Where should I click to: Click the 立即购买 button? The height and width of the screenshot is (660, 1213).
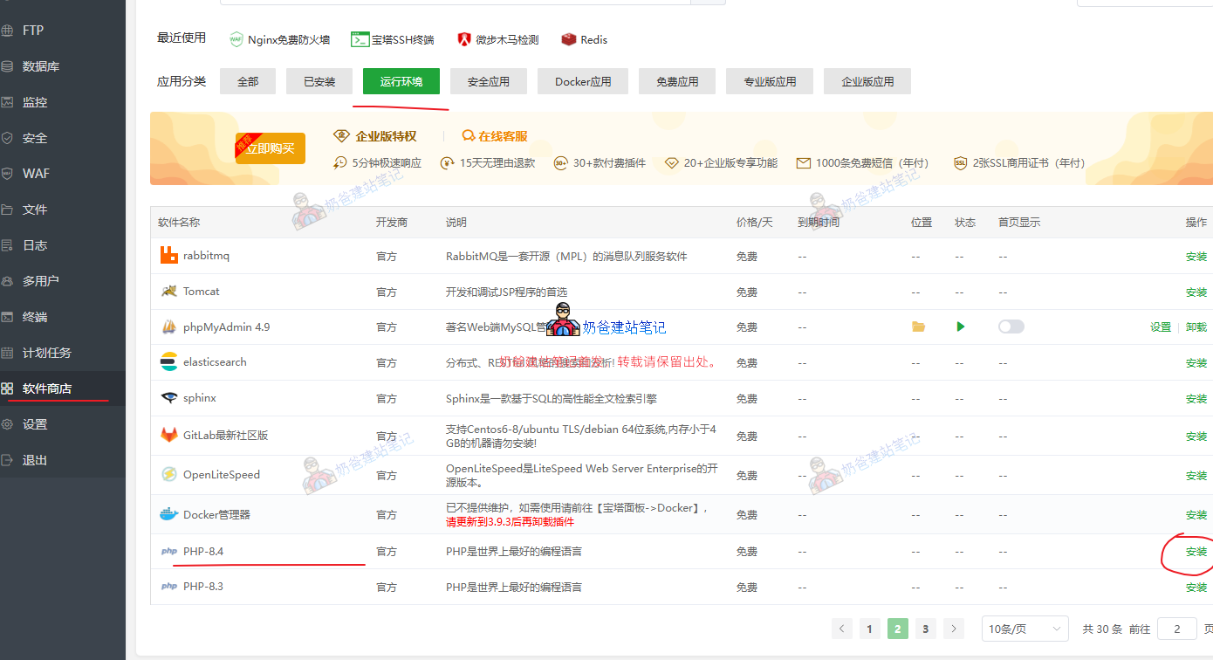tap(270, 148)
